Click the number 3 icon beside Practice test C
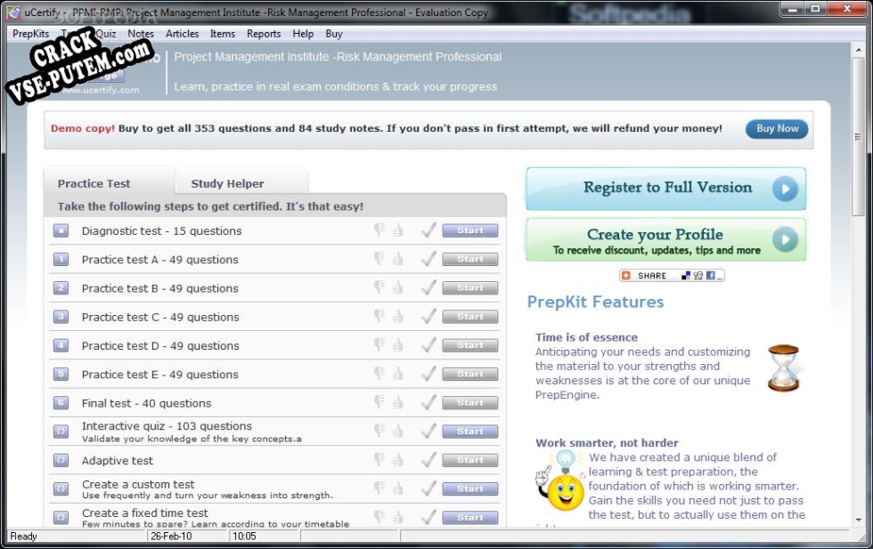Image resolution: width=873 pixels, height=549 pixels. click(x=61, y=317)
